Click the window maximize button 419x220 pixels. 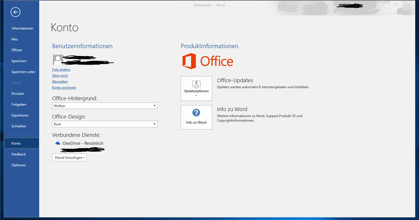pos(395,5)
